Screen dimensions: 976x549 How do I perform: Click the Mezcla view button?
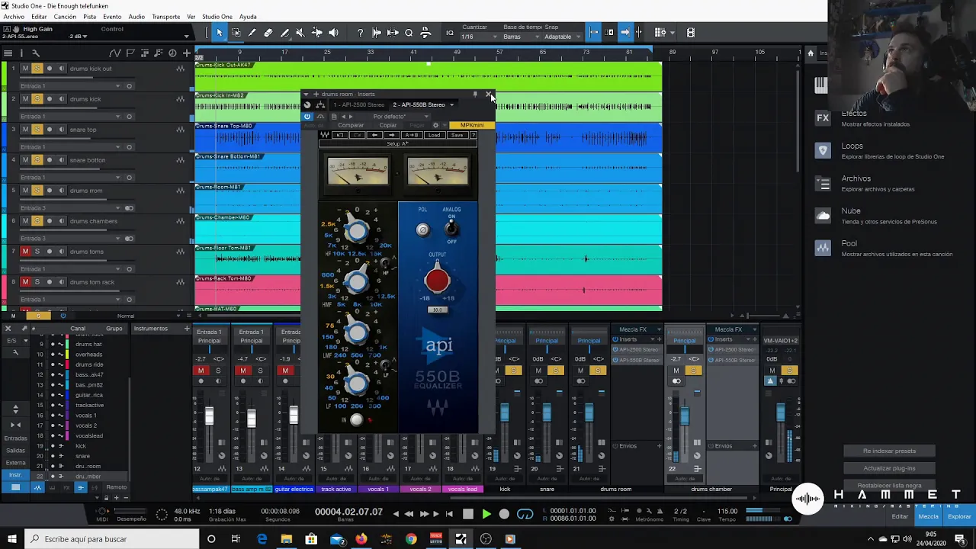(928, 516)
